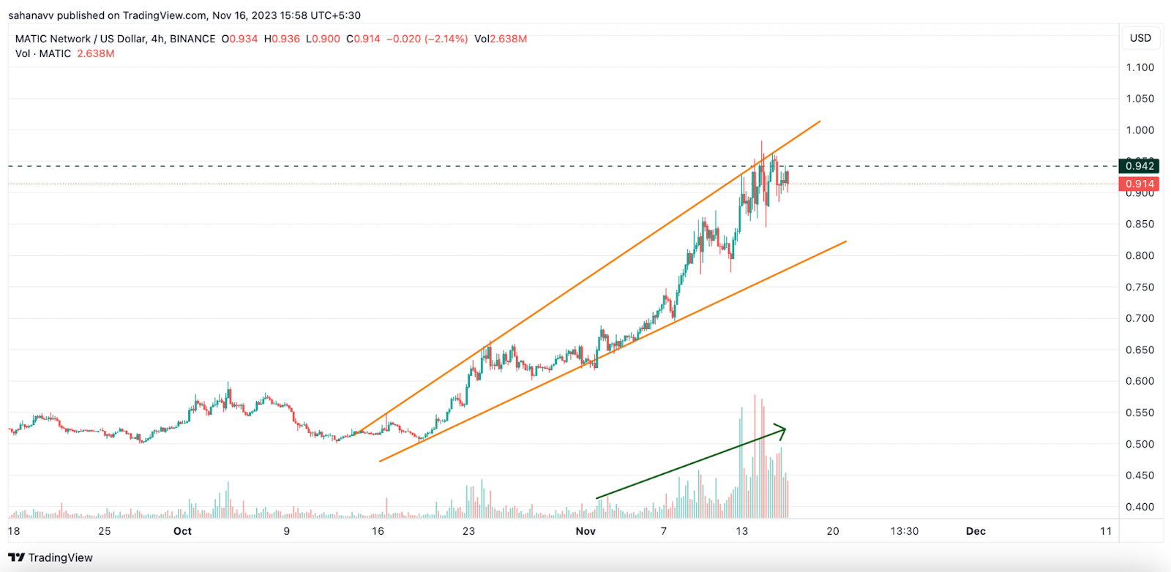Click the 1.050 price axis value
Image resolution: width=1171 pixels, height=572 pixels.
1140,99
